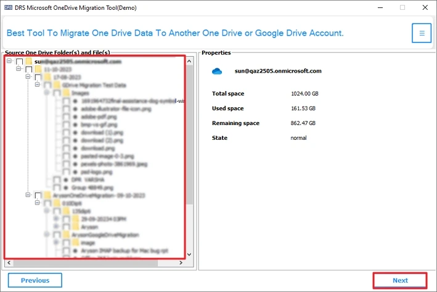The height and width of the screenshot is (292, 437).
Task: Collapse the Images folder node
Action: coord(47,92)
